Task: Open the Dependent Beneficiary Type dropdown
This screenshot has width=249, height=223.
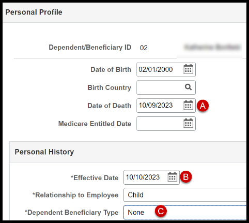Action: [185, 212]
